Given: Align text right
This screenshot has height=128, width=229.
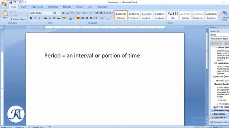Looking at the screenshot, I should pos(87,18).
